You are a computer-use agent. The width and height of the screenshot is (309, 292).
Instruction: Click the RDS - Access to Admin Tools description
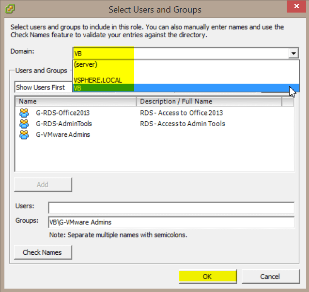pos(183,124)
